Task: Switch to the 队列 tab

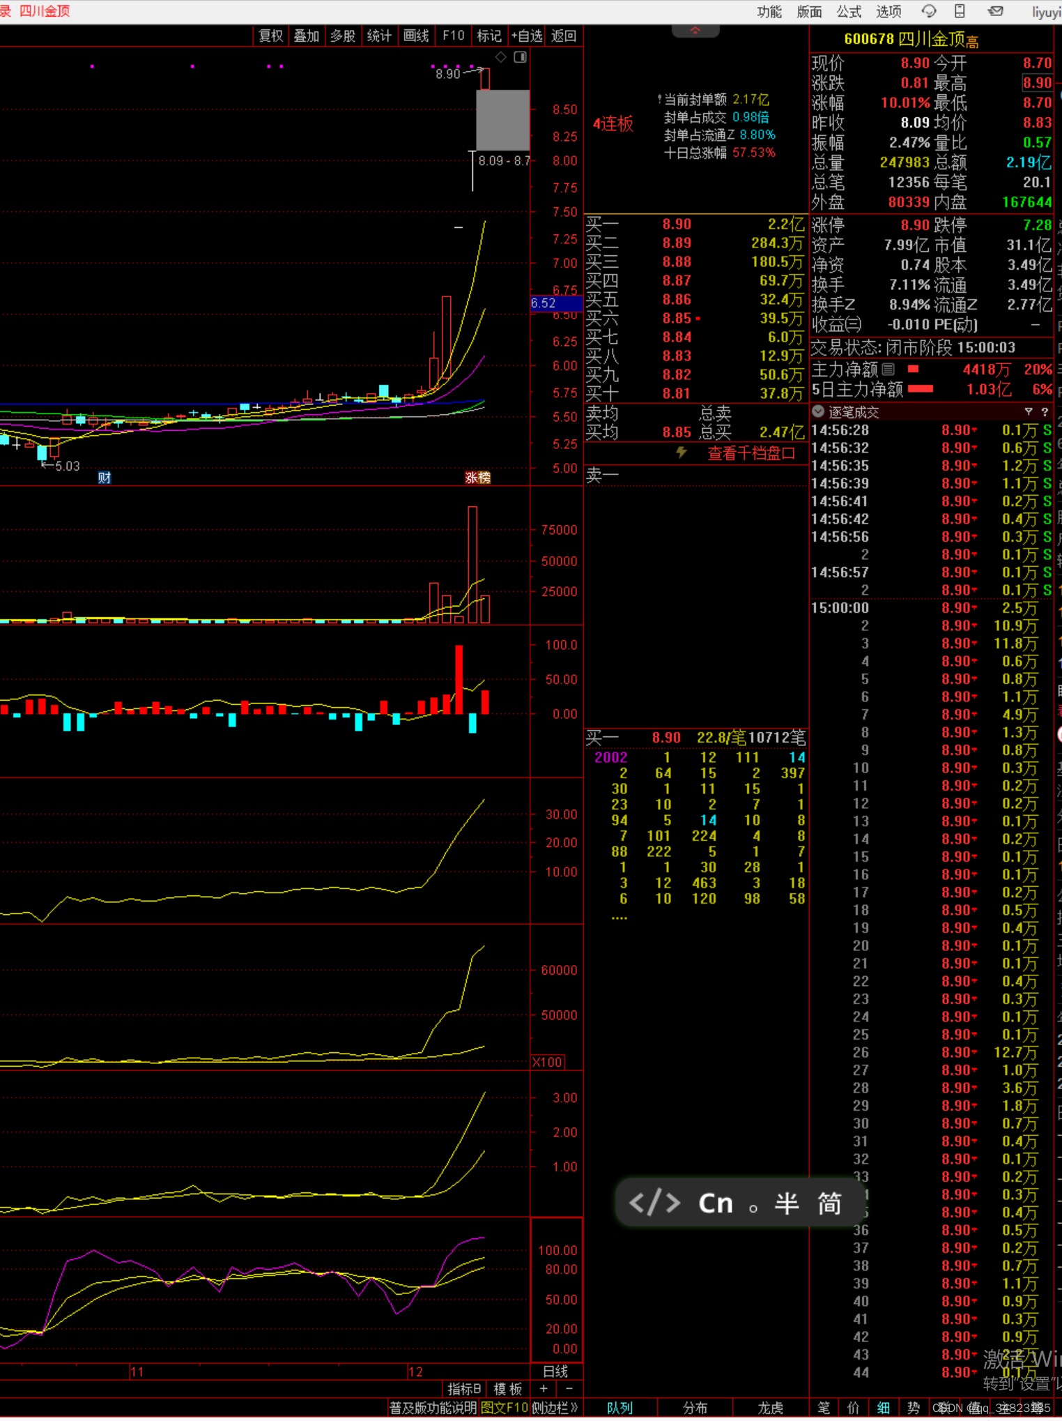Action: coord(619,1408)
